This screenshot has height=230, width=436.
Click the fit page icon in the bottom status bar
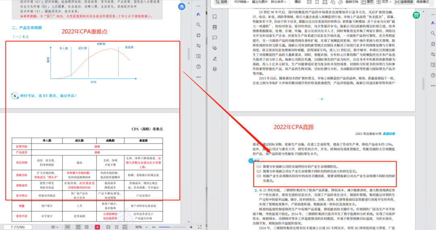point(117,227)
